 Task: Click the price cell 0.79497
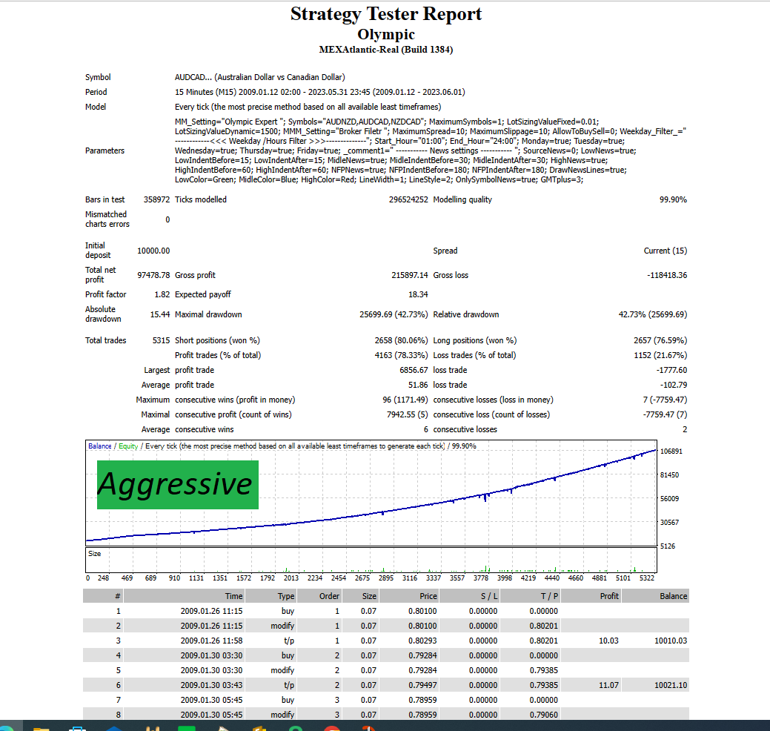point(422,685)
